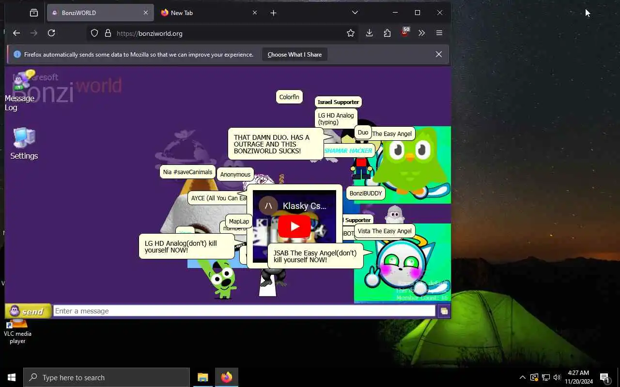The width and height of the screenshot is (620, 387).
Task: Click the BonziBUDDY name tag
Action: pyautogui.click(x=366, y=193)
